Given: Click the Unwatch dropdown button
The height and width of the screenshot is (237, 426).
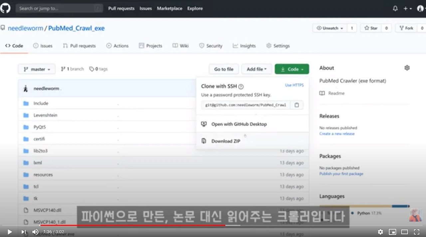Looking at the screenshot, I should tap(330, 28).
